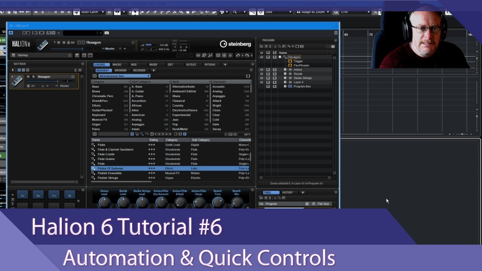This screenshot has width=482, height=271.
Task: Solo the Layer 4 row in Program tree
Action: (275, 82)
